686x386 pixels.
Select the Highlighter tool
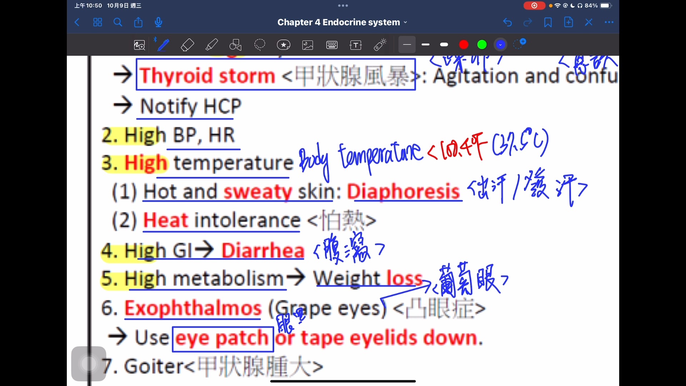tap(212, 45)
